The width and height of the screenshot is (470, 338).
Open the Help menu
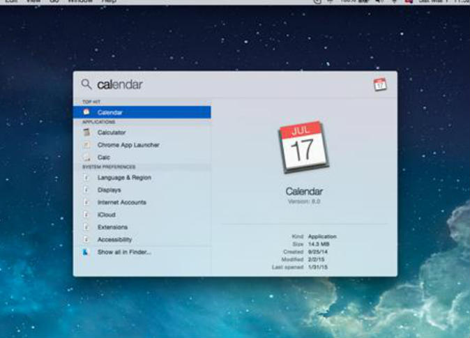click(109, 2)
